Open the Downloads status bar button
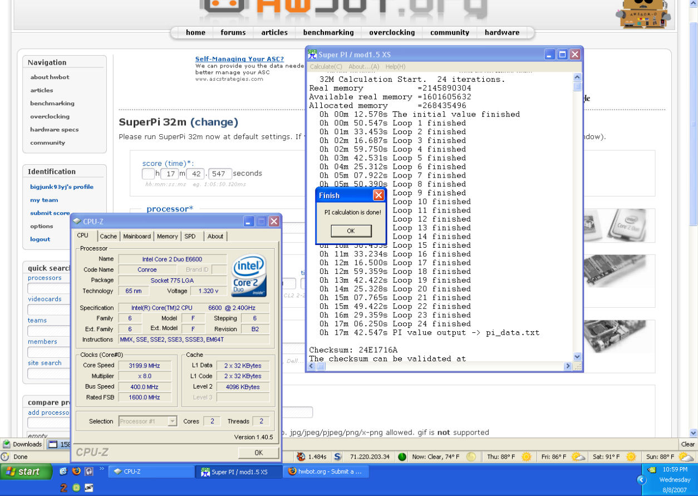698x496 pixels. pyautogui.click(x=22, y=444)
